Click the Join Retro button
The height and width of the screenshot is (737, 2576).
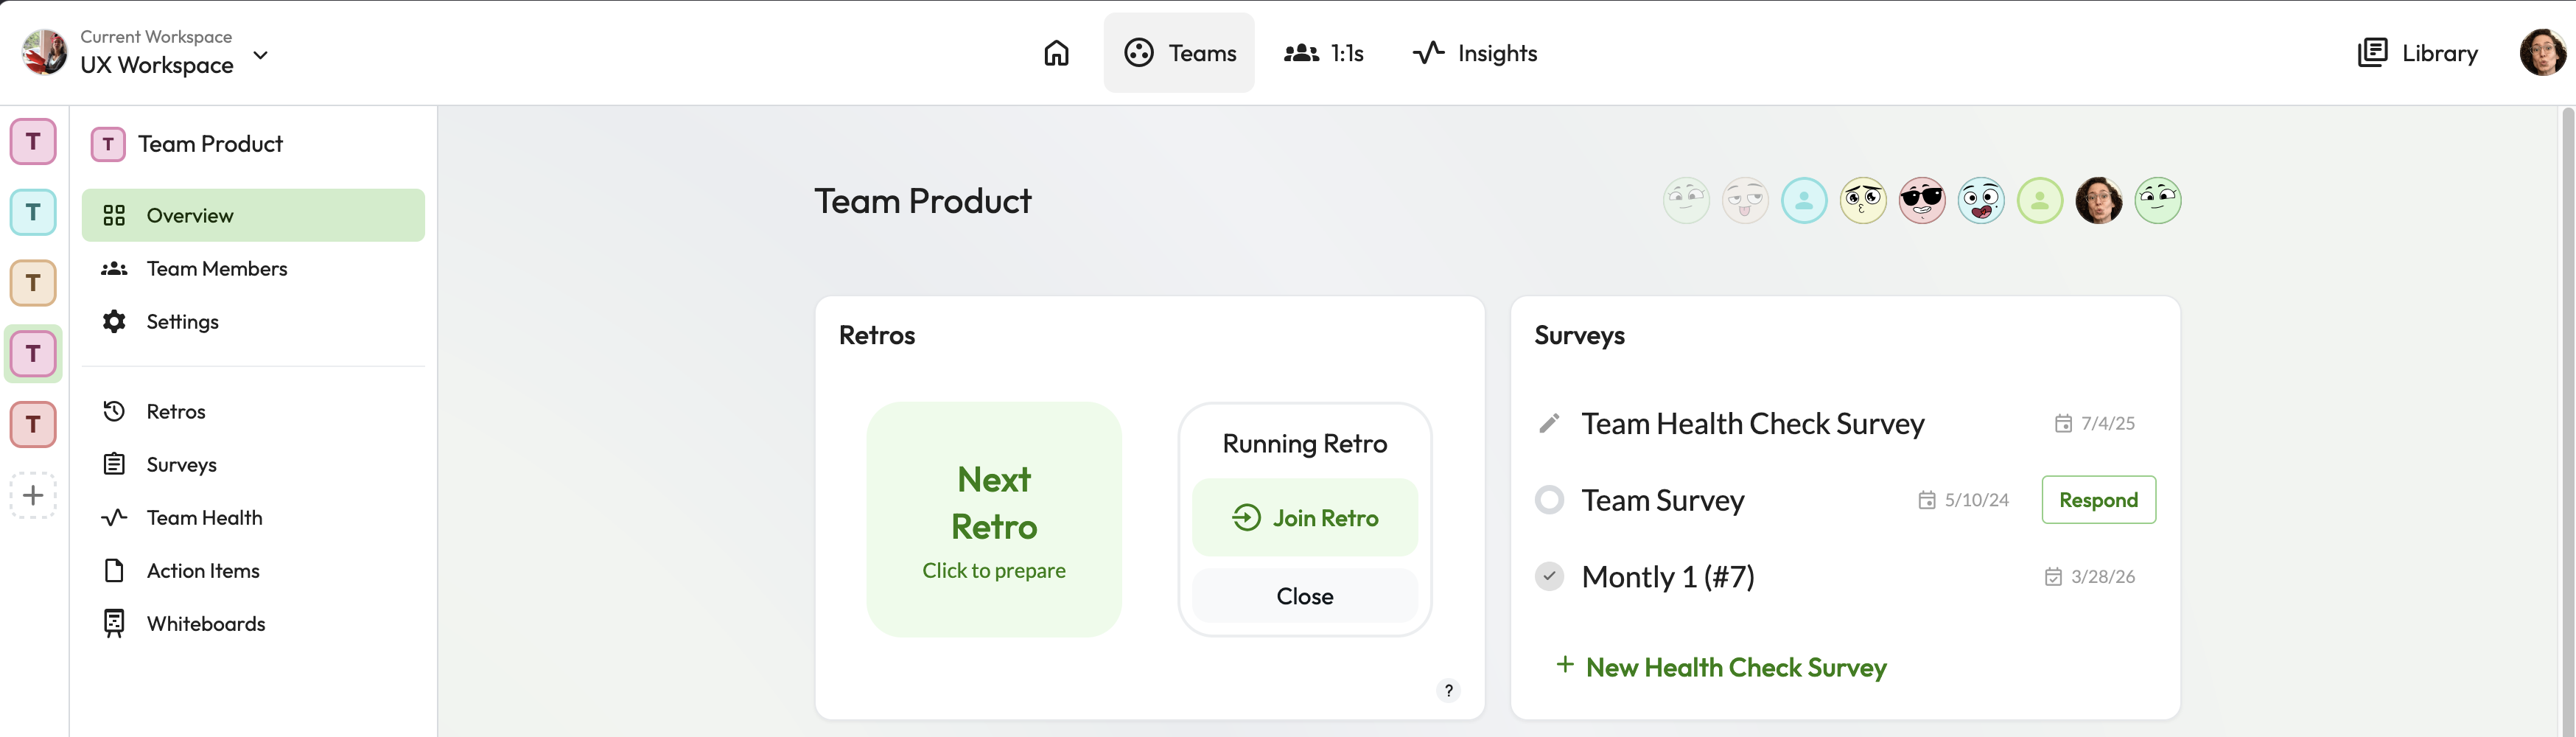(1304, 518)
